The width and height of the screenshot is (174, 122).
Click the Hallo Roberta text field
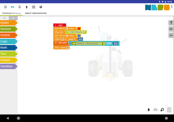76,32
